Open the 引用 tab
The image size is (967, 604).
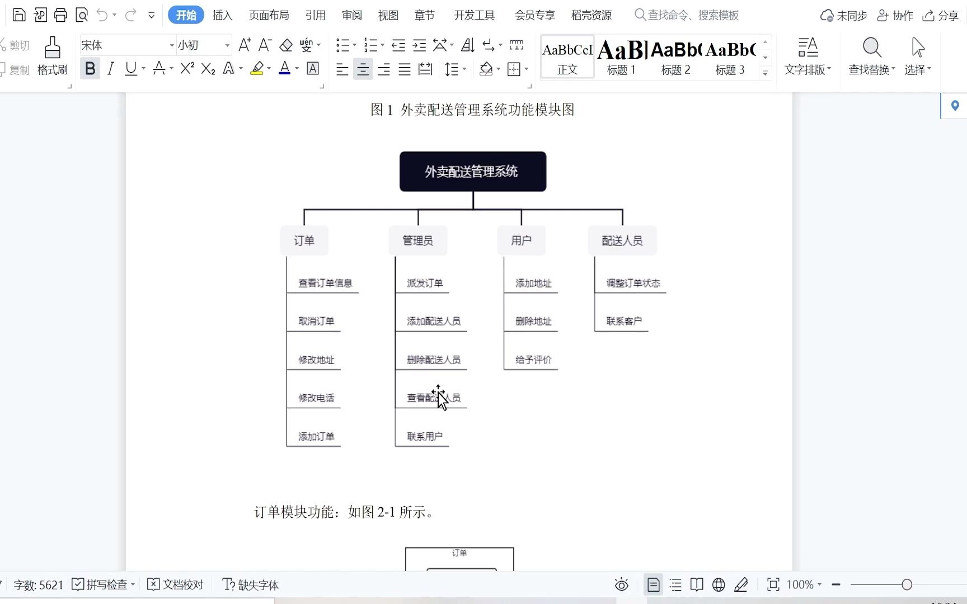click(316, 15)
